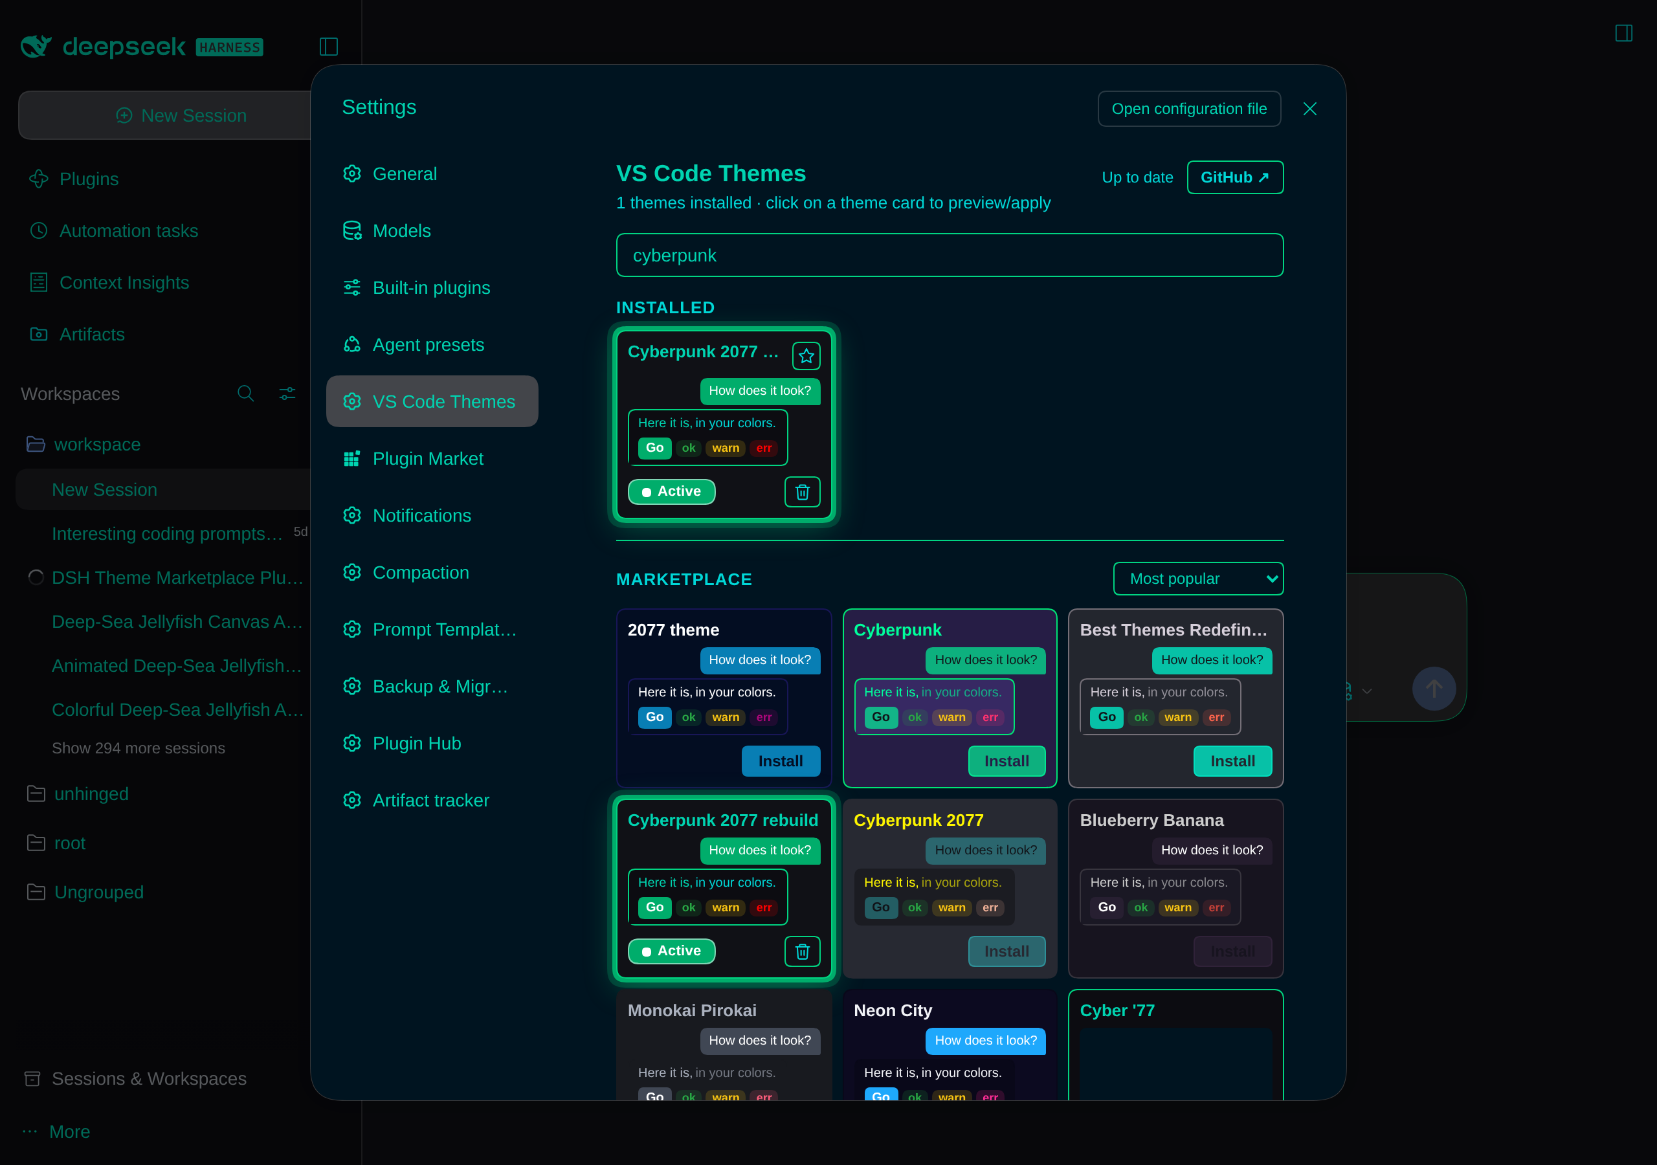The height and width of the screenshot is (1165, 1657).
Task: Install the 2077 theme
Action: (780, 762)
